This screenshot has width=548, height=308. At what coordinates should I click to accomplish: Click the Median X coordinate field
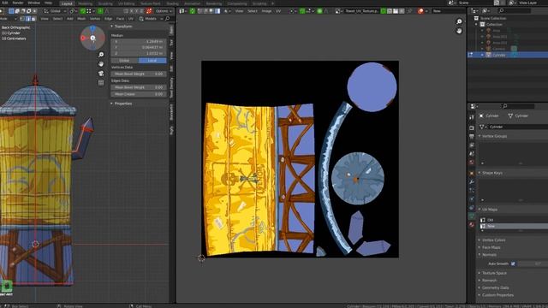coord(139,41)
